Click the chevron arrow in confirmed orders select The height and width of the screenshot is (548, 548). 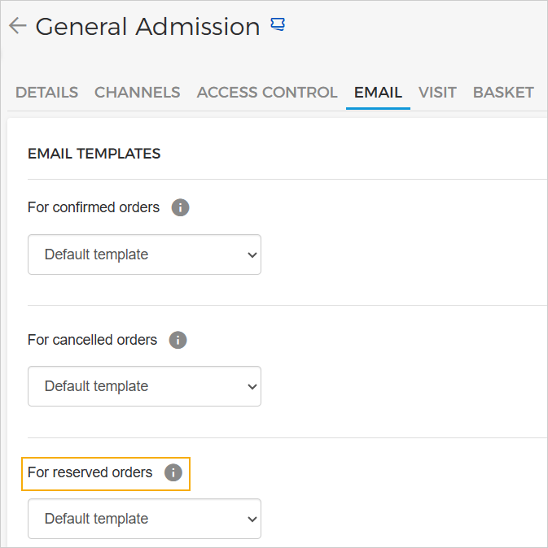coord(251,254)
